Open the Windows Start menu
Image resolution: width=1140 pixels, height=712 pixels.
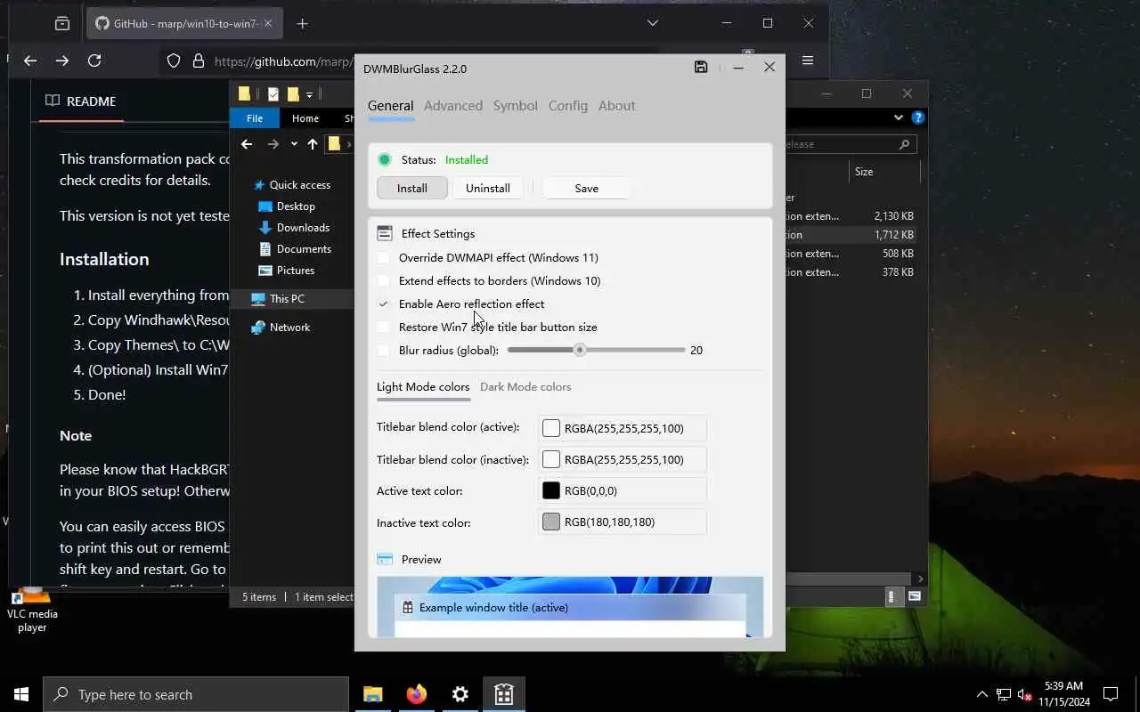point(21,694)
